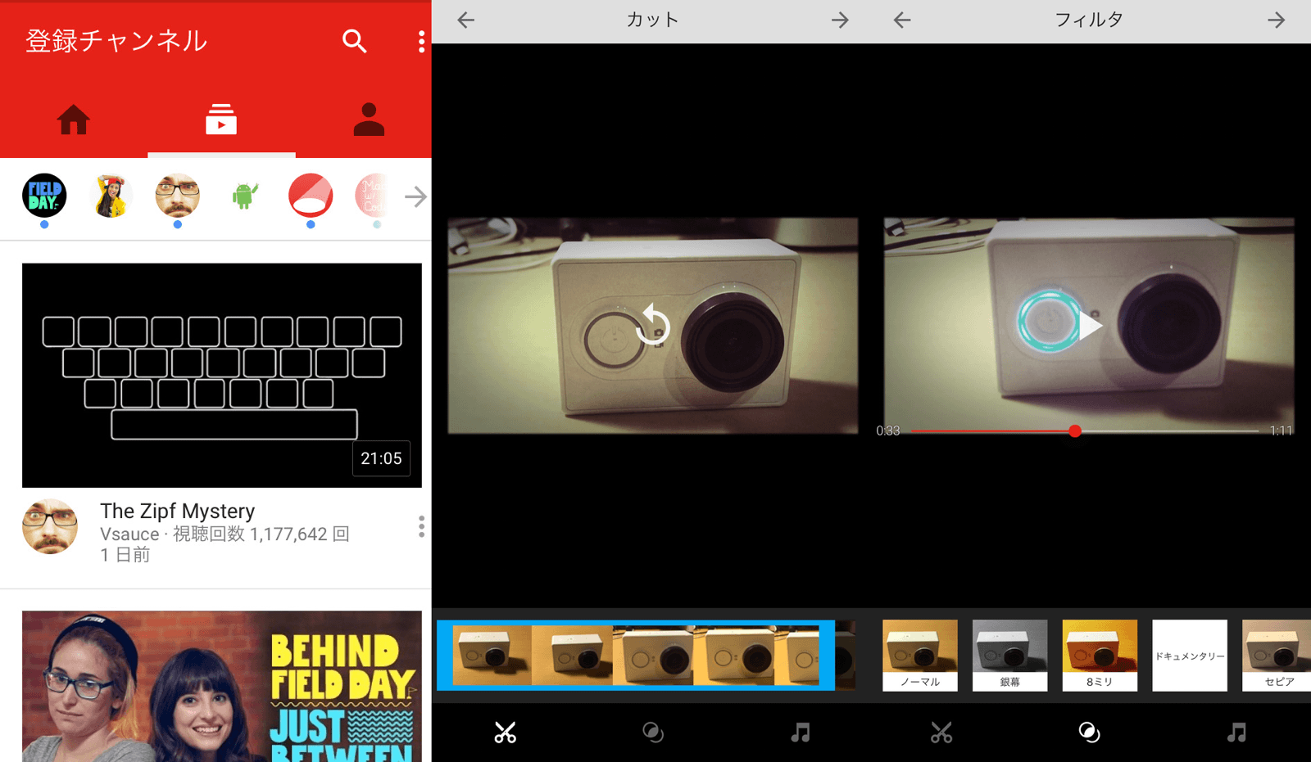
Task: Select scissors cut tool in フィルタ screen
Action: 941,733
